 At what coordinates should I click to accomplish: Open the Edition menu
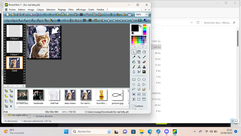pos(22,10)
